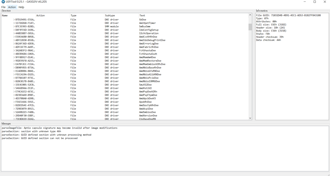This screenshot has width=330, height=176.
Task: Select the tree item named EA7BF2CC-F154...
Action: (x=25, y=64)
